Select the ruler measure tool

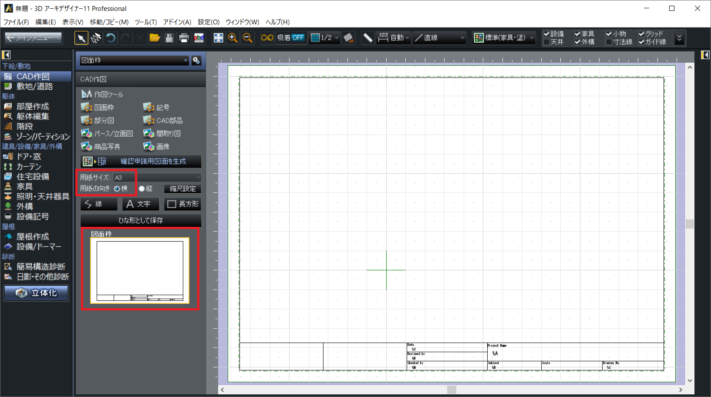(x=367, y=38)
